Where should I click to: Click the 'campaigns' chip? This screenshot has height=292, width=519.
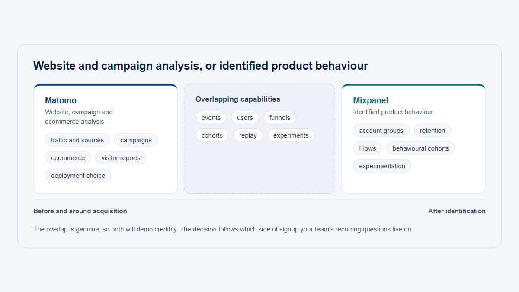136,140
